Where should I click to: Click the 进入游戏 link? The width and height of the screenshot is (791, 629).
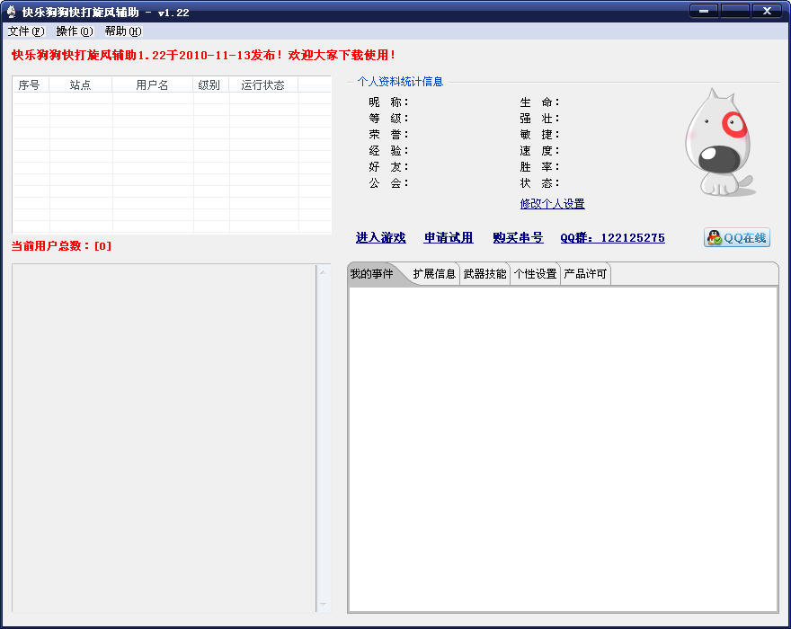tap(380, 237)
